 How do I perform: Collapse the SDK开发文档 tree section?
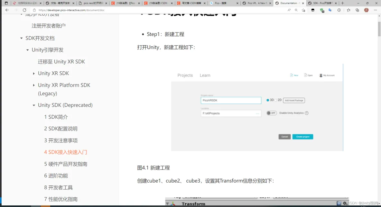click(x=21, y=38)
